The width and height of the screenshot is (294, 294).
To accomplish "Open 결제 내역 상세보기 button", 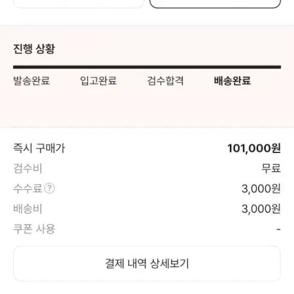I will click(x=147, y=263).
